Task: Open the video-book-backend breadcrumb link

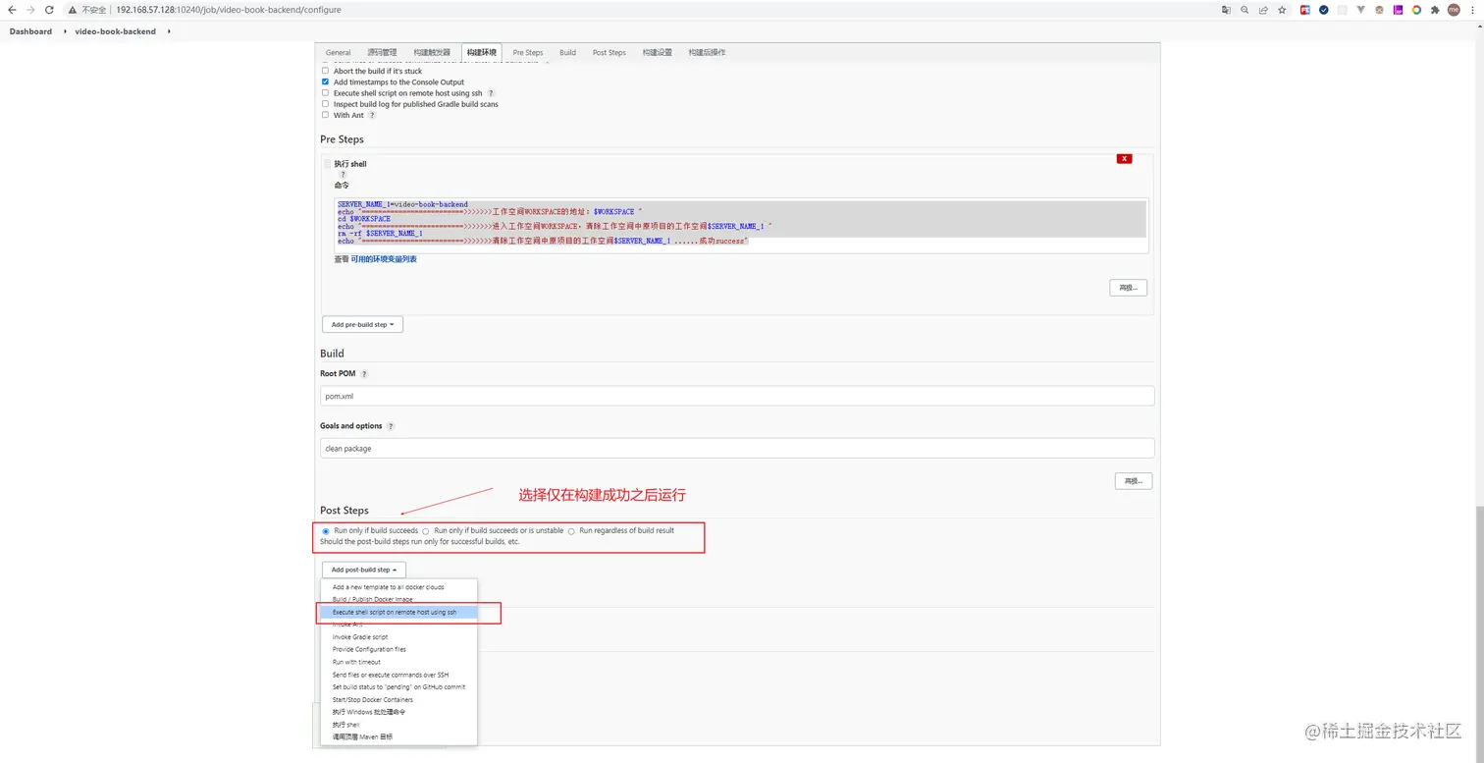Action: (115, 31)
